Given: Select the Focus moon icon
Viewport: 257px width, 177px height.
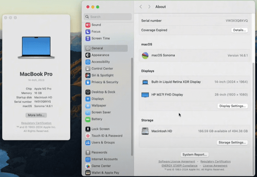Looking at the screenshot, I should (x=88, y=31).
